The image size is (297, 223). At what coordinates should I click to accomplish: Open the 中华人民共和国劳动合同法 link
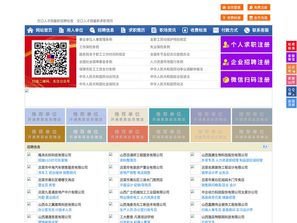click(99, 77)
